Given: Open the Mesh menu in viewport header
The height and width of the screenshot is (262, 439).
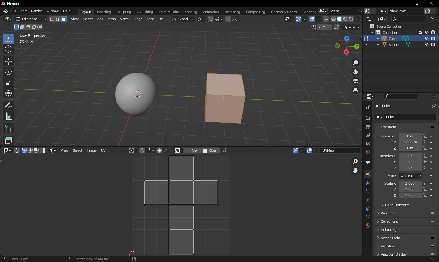Looking at the screenshot, I should (112, 19).
